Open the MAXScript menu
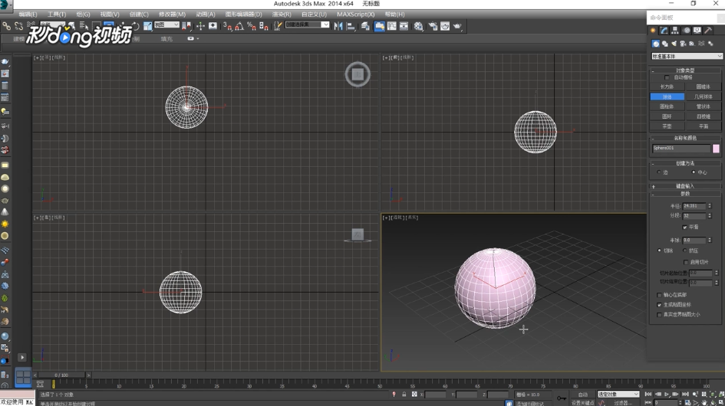 click(x=355, y=14)
